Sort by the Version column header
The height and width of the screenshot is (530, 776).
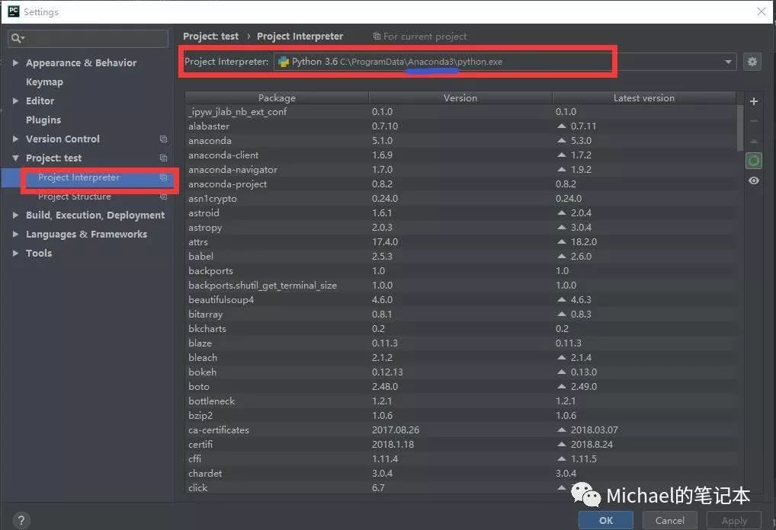pos(460,98)
